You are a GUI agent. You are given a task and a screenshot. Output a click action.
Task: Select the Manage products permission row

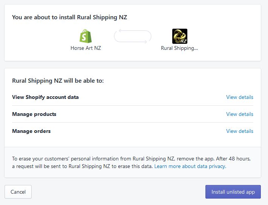(x=34, y=114)
